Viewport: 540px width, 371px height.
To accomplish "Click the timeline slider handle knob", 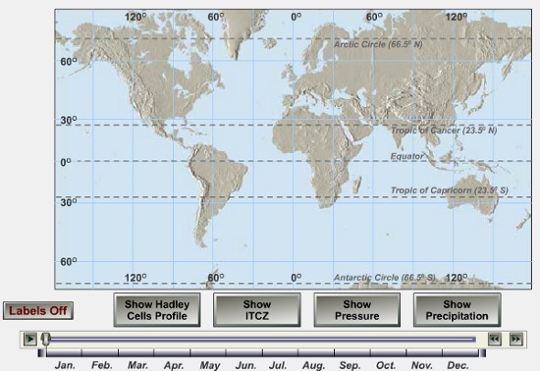I will 46,339.
